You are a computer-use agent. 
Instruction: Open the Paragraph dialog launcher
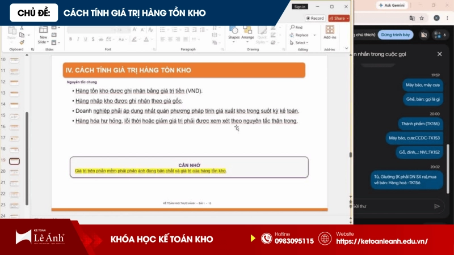click(222, 49)
